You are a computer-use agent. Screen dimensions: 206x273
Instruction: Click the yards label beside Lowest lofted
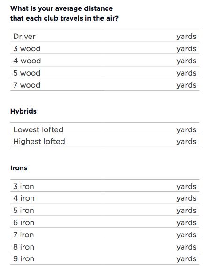tap(186, 130)
